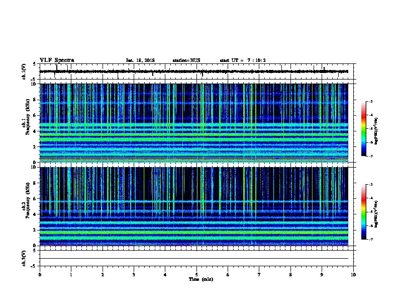Select the date text "Jan. 18, 2018"

pyautogui.click(x=140, y=60)
